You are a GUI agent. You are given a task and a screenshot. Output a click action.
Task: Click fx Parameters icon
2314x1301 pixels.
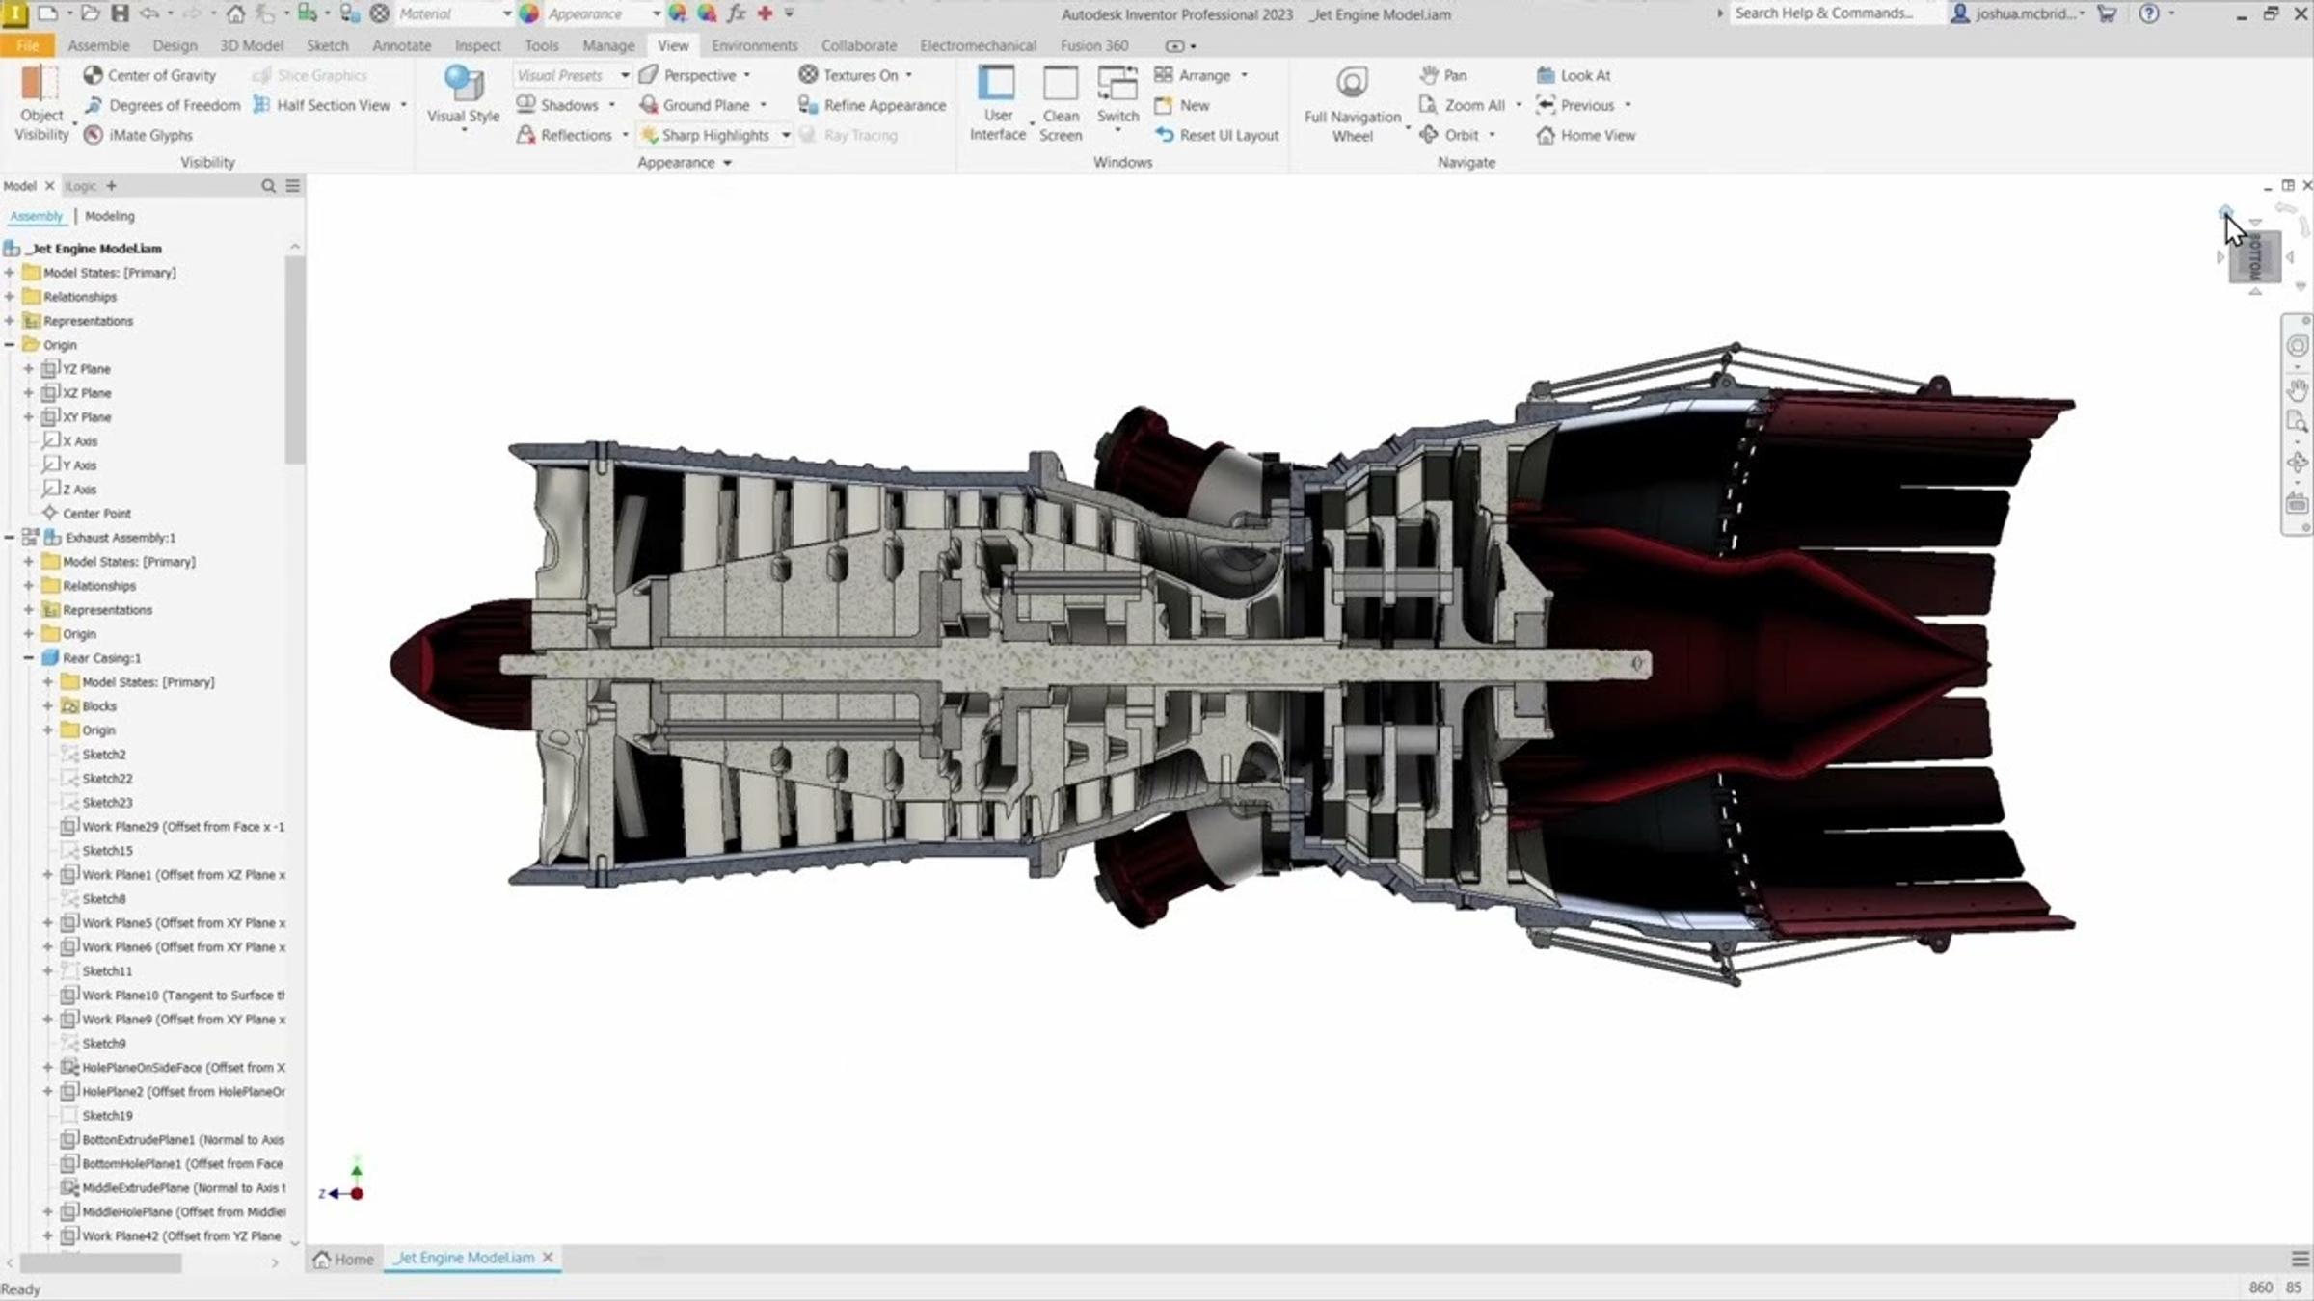(x=737, y=13)
